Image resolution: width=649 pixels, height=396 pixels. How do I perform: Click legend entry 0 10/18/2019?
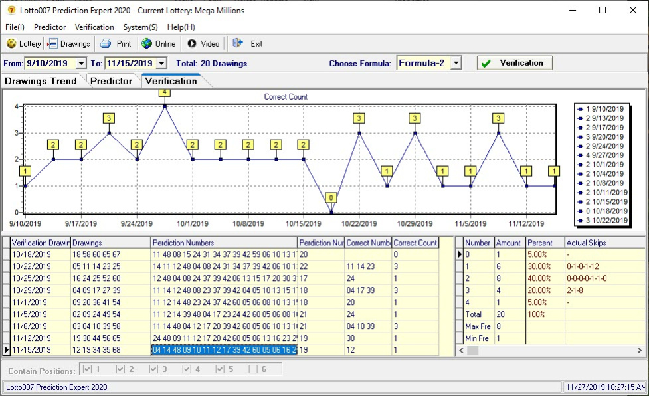pyautogui.click(x=603, y=211)
